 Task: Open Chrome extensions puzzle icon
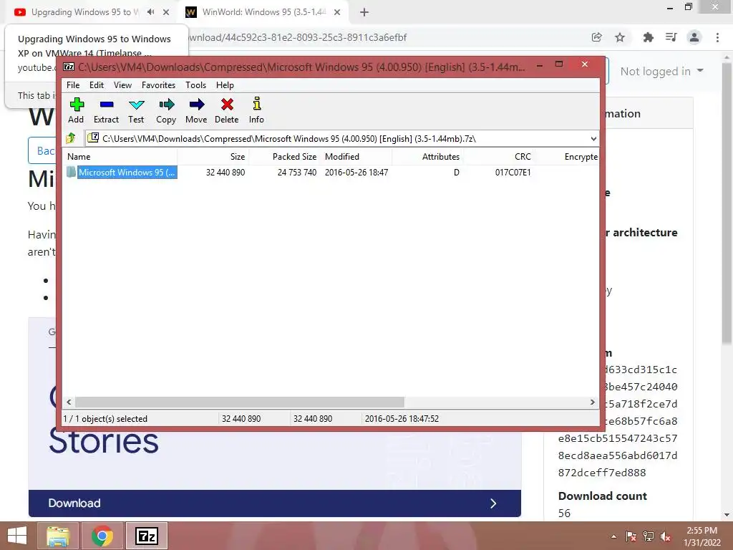648,37
